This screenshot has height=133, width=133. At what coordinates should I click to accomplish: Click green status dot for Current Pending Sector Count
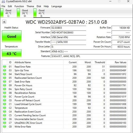[x=5, y=115]
